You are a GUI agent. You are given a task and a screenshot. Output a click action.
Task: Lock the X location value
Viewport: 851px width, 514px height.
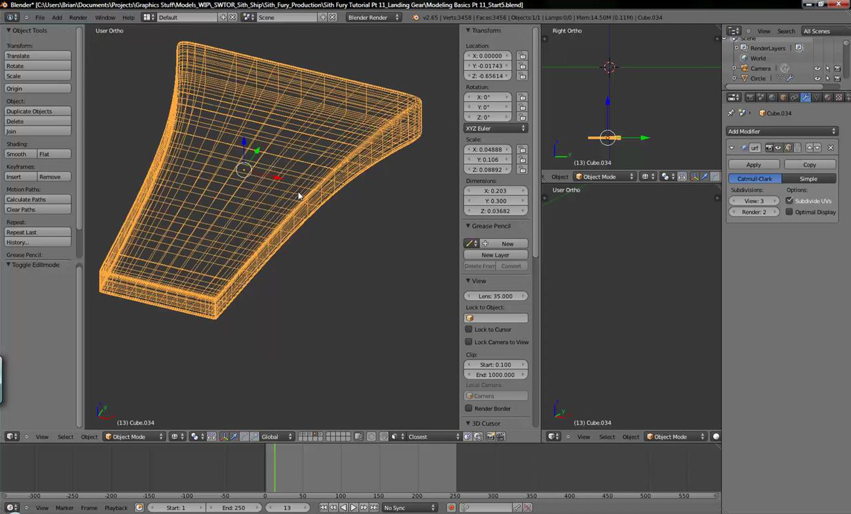pos(522,56)
